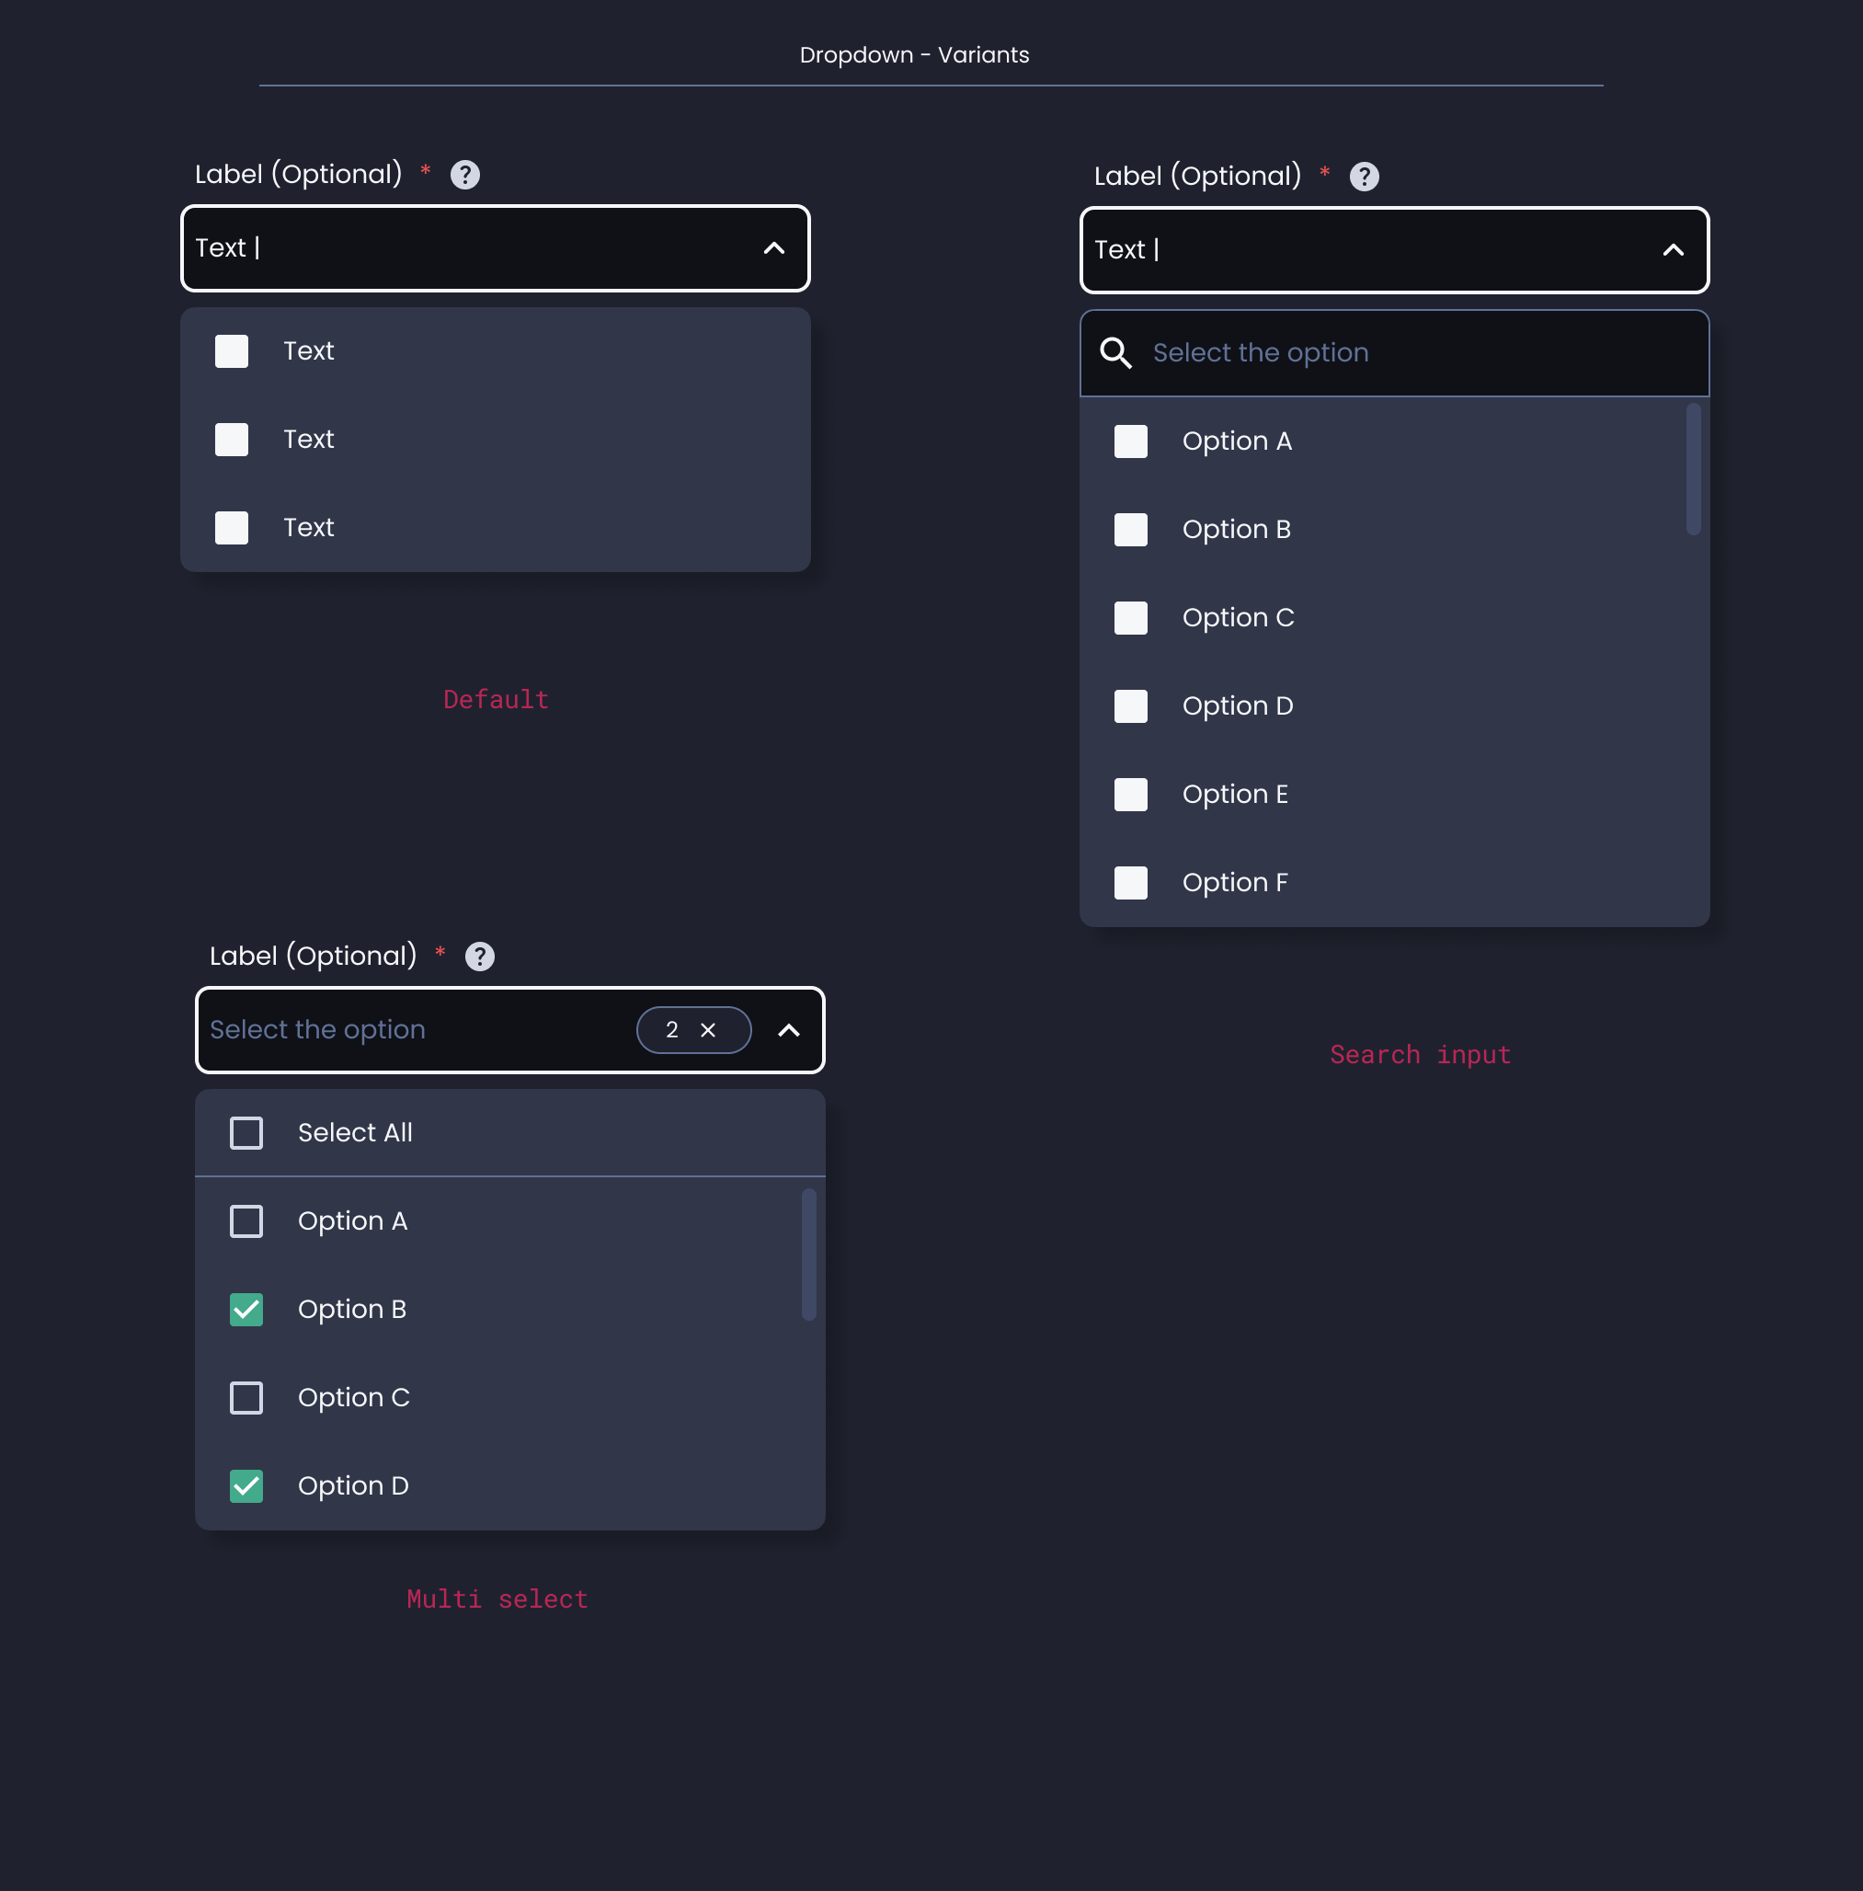Tick Option D in Search input list
1863x1891 pixels.
pyautogui.click(x=1131, y=705)
